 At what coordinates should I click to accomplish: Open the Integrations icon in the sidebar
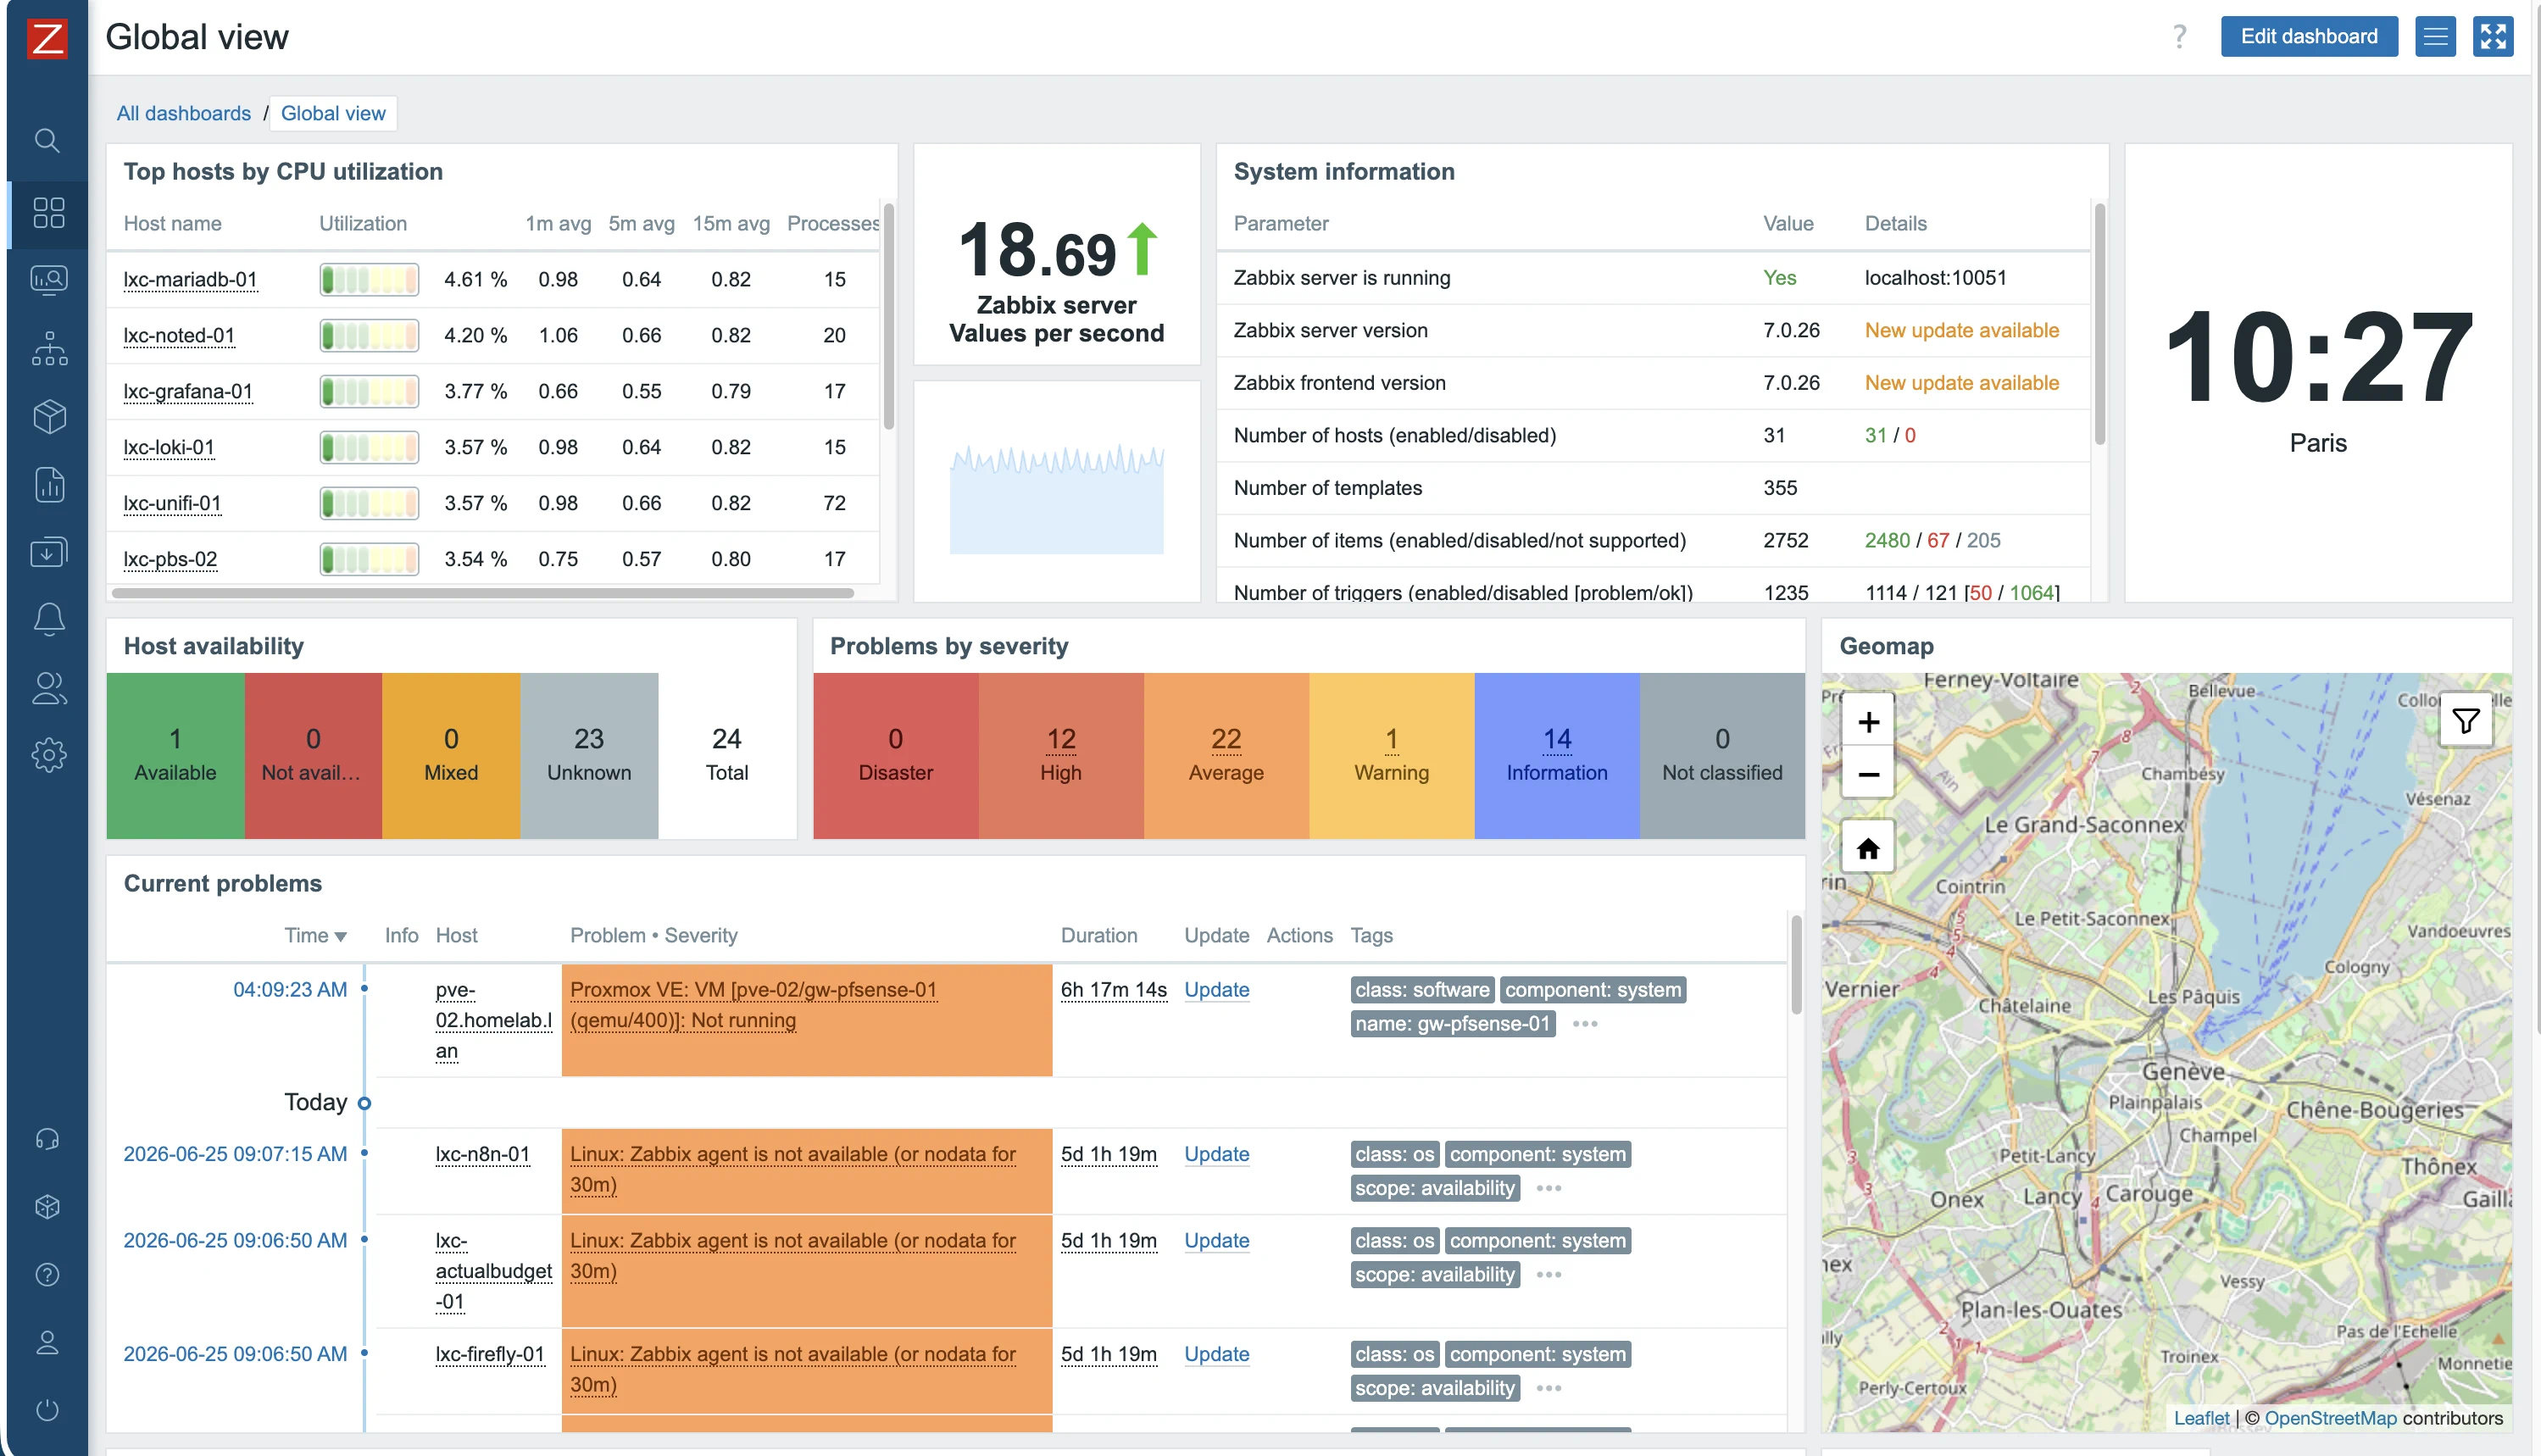47,1206
